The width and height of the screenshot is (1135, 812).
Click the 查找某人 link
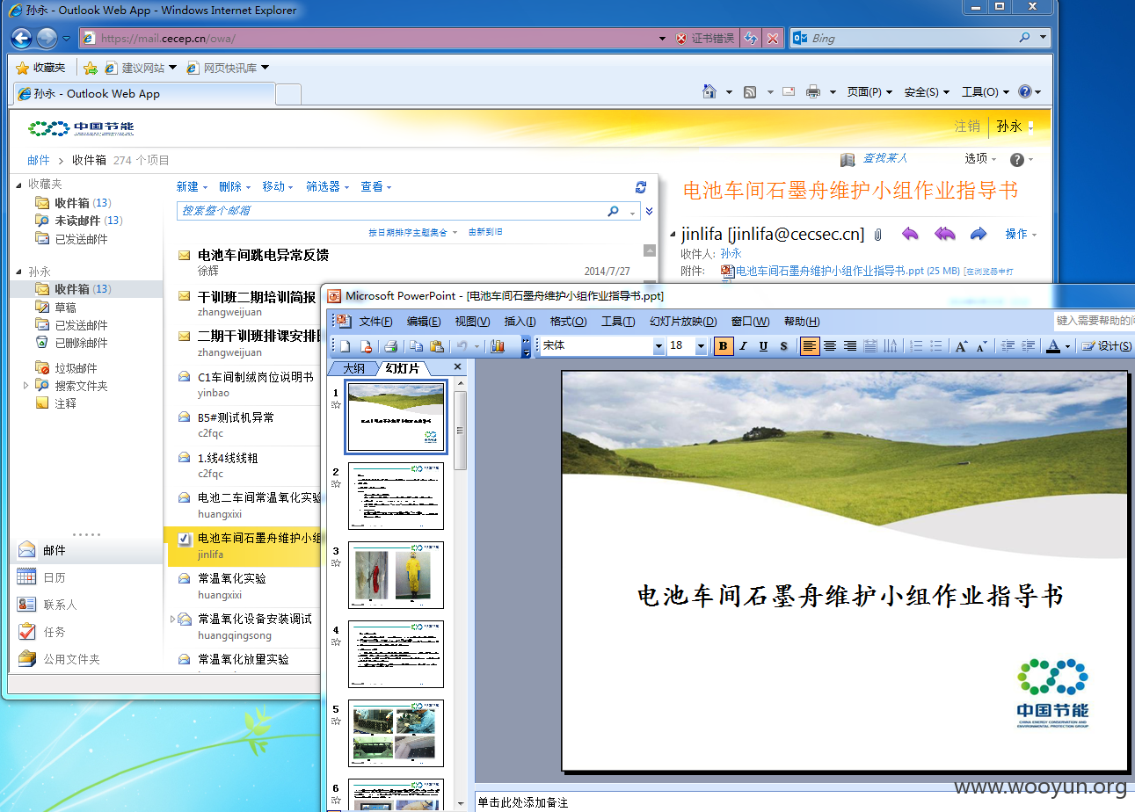pyautogui.click(x=884, y=158)
